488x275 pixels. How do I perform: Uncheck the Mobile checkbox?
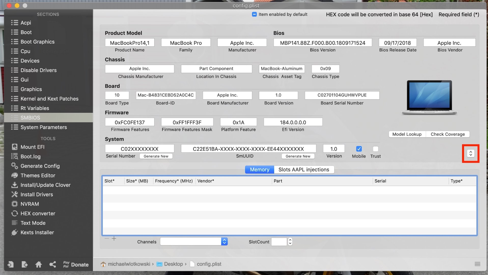pos(359,149)
